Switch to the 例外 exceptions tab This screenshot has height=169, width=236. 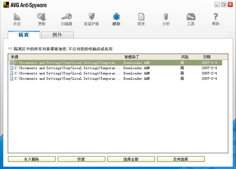pos(57,35)
